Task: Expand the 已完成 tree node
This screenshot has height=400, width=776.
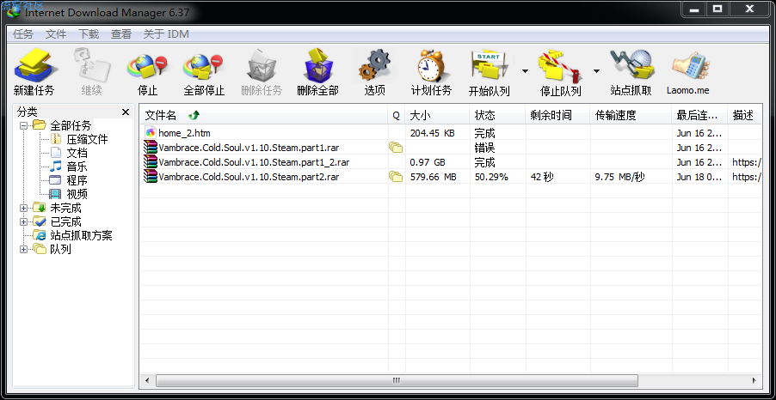Action: pyautogui.click(x=23, y=222)
